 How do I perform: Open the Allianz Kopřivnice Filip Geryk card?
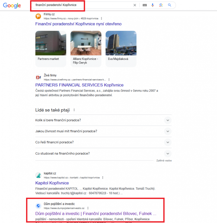(x=86, y=49)
